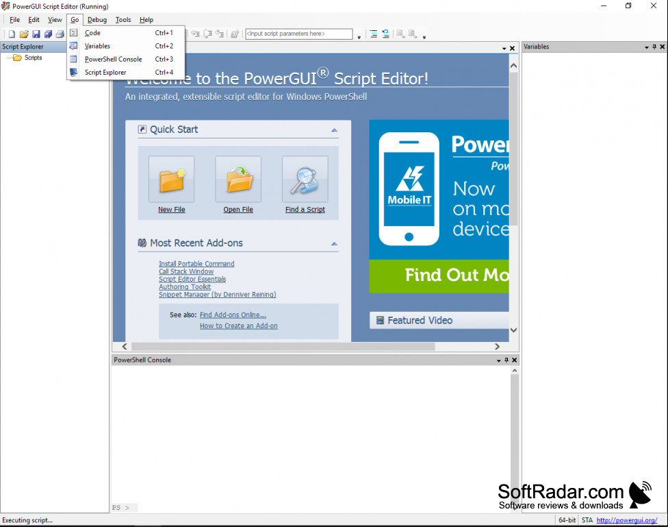Click the comment selection toolbar icon
Viewport: 668px width, 527px height.
click(x=385, y=34)
